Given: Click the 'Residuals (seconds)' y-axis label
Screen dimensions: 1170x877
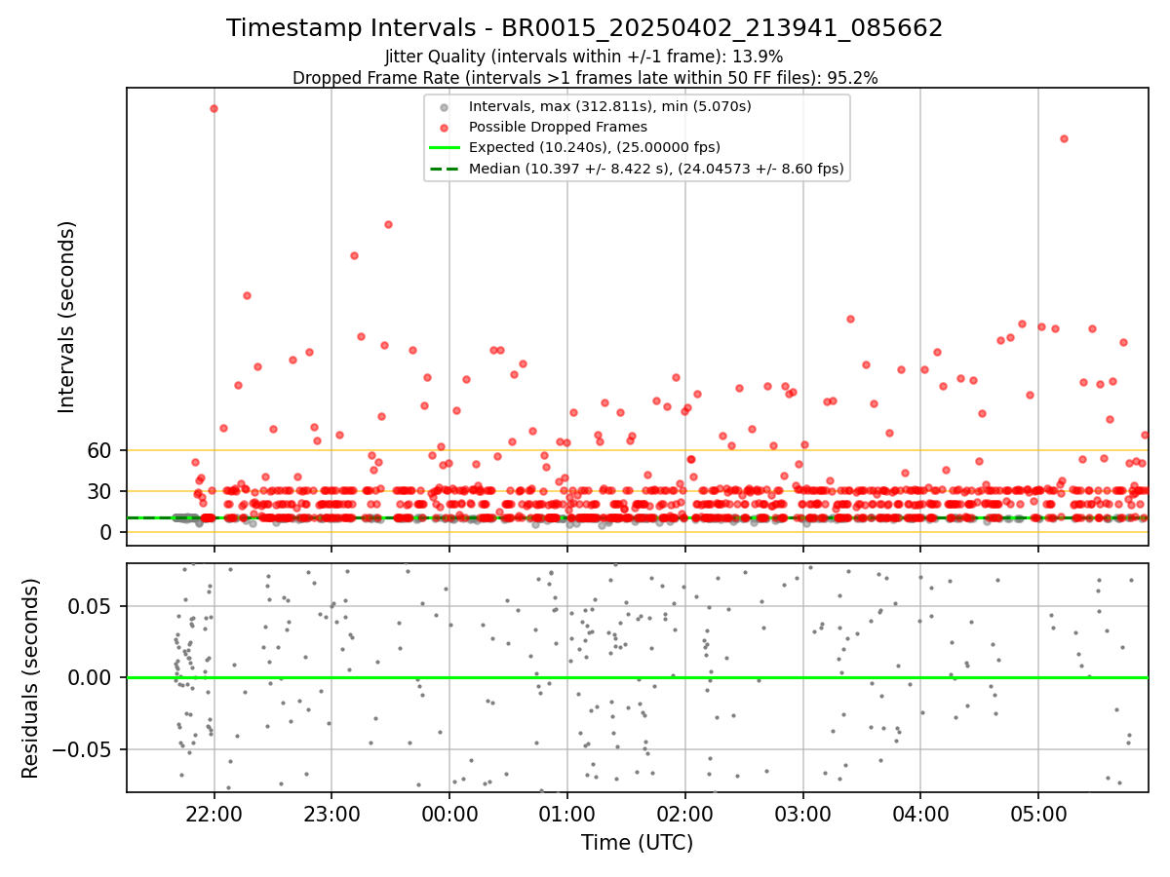Looking at the screenshot, I should point(30,678).
